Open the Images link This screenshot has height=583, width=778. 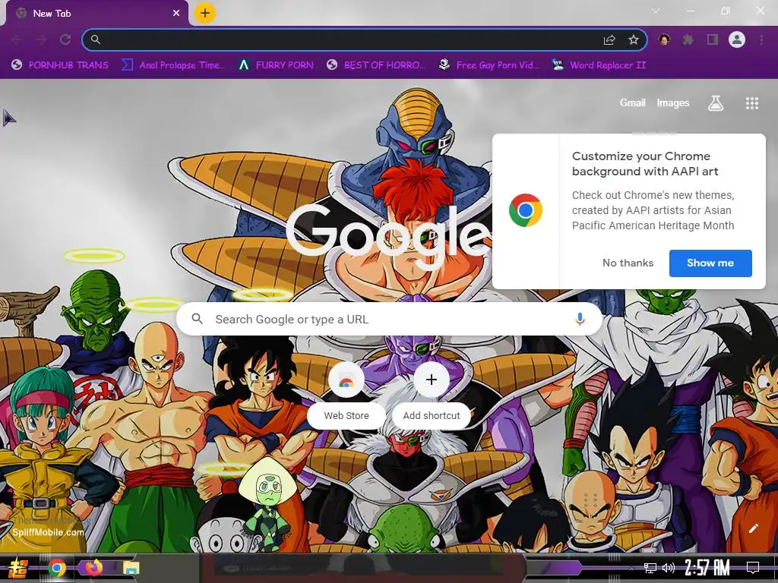point(673,102)
